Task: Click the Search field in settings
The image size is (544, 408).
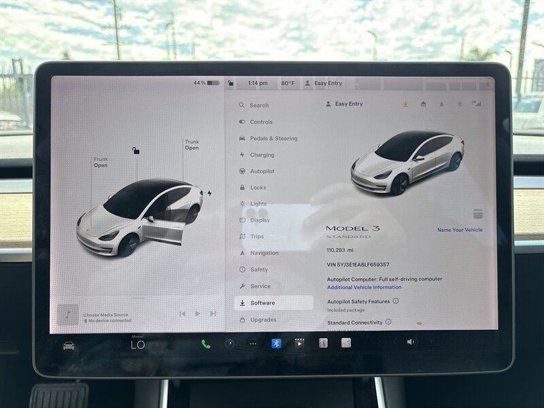Action: 258,105
